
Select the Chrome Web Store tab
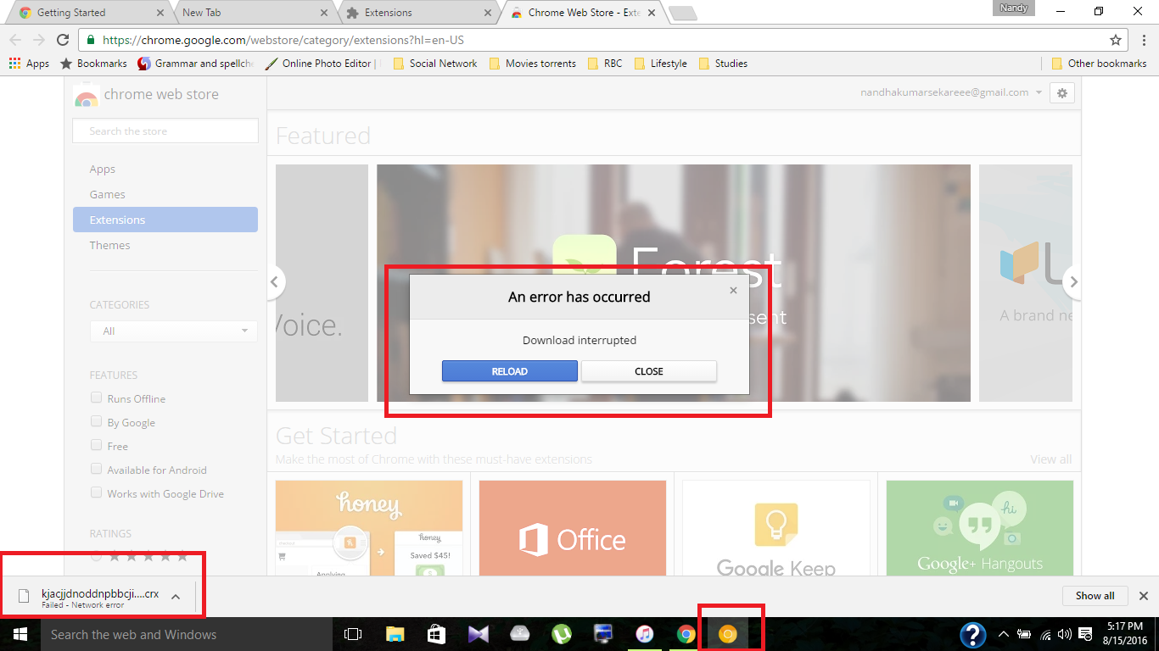[x=582, y=13]
